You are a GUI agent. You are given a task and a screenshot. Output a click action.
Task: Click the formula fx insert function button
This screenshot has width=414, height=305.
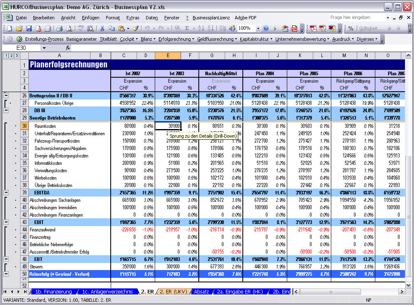click(x=68, y=48)
